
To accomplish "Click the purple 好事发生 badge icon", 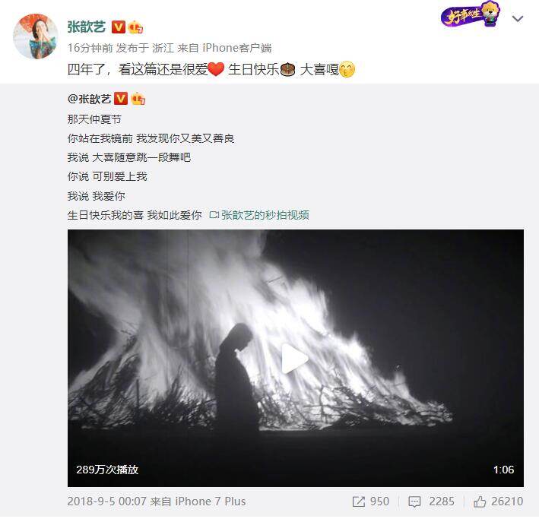I will tap(470, 14).
